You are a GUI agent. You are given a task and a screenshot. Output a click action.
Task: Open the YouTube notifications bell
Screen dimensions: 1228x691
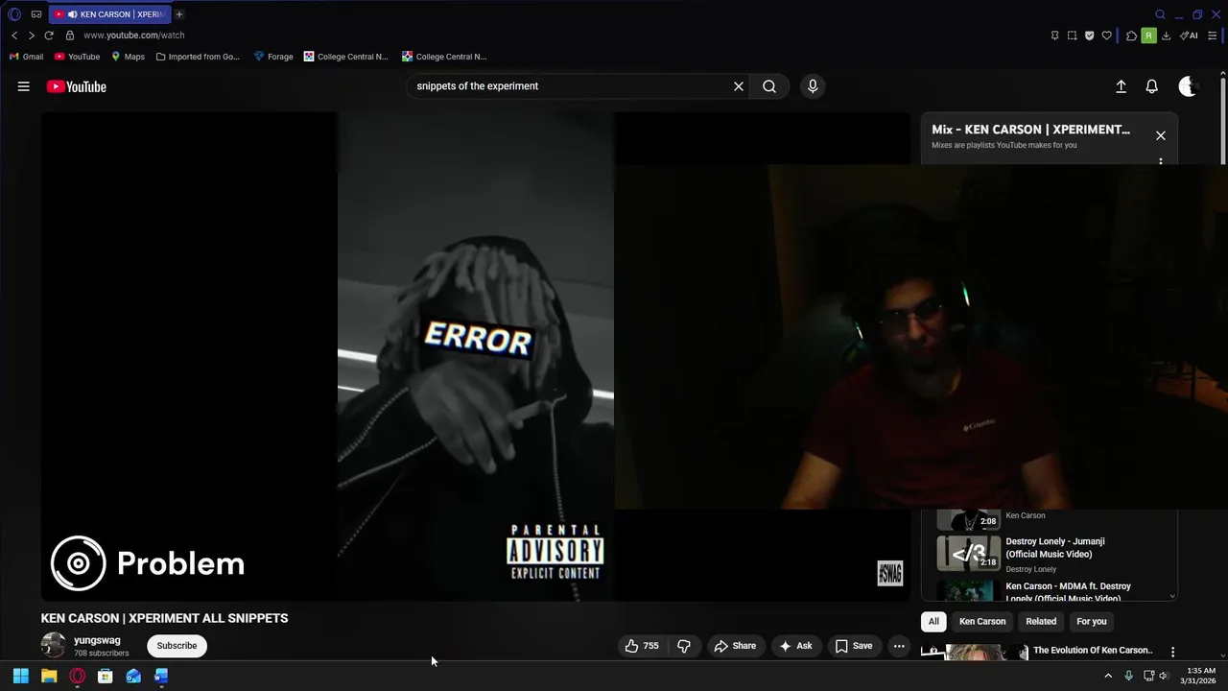coord(1152,86)
